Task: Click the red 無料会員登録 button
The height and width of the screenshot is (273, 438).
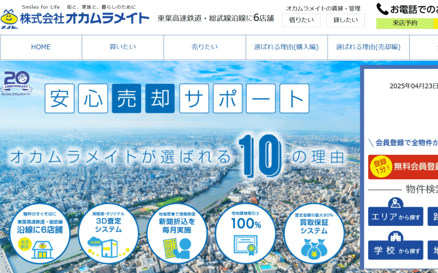Action: pos(403,167)
